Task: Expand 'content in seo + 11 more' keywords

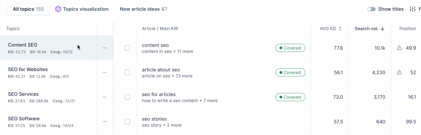Action: pyautogui.click(x=167, y=52)
